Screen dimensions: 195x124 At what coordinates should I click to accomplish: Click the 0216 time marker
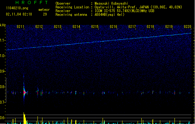[x=113, y=27]
